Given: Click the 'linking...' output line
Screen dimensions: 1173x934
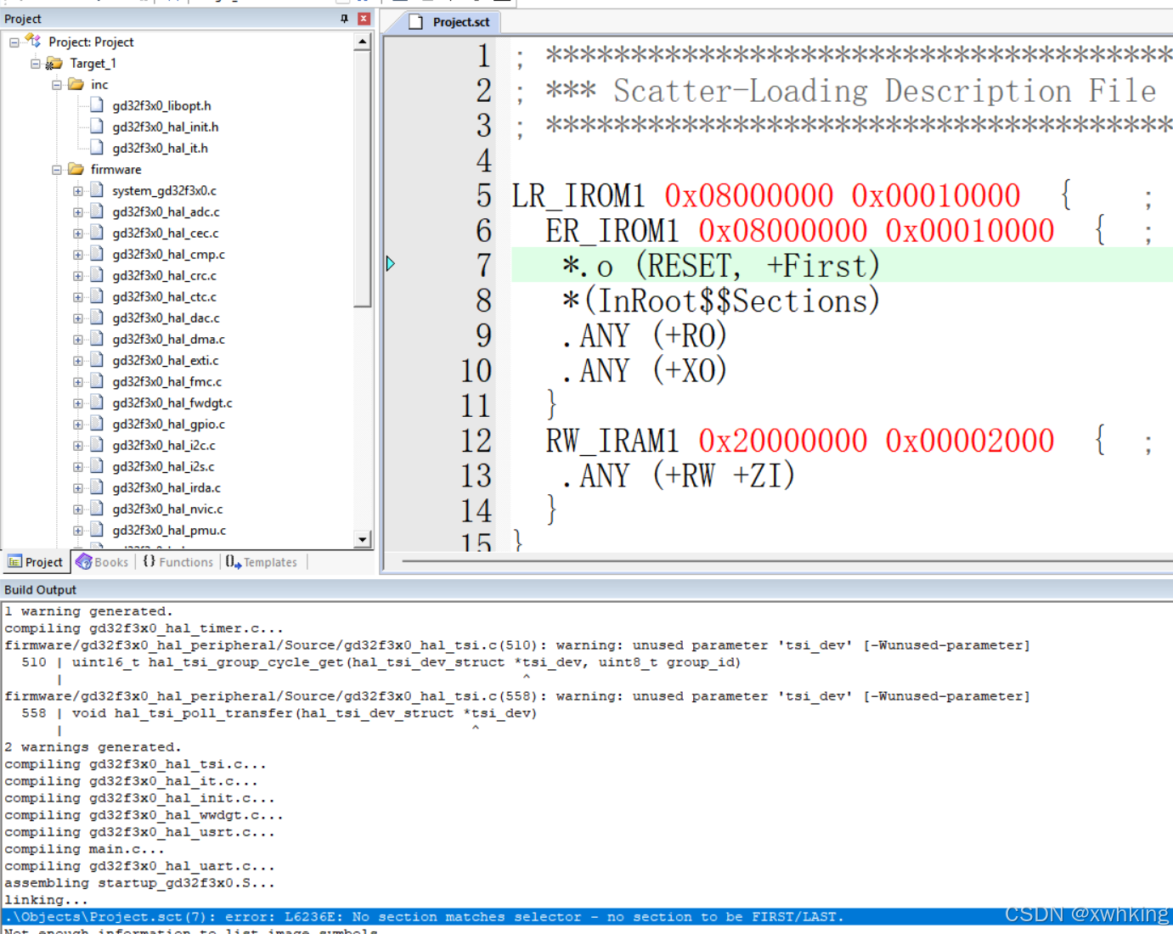Looking at the screenshot, I should [46, 900].
